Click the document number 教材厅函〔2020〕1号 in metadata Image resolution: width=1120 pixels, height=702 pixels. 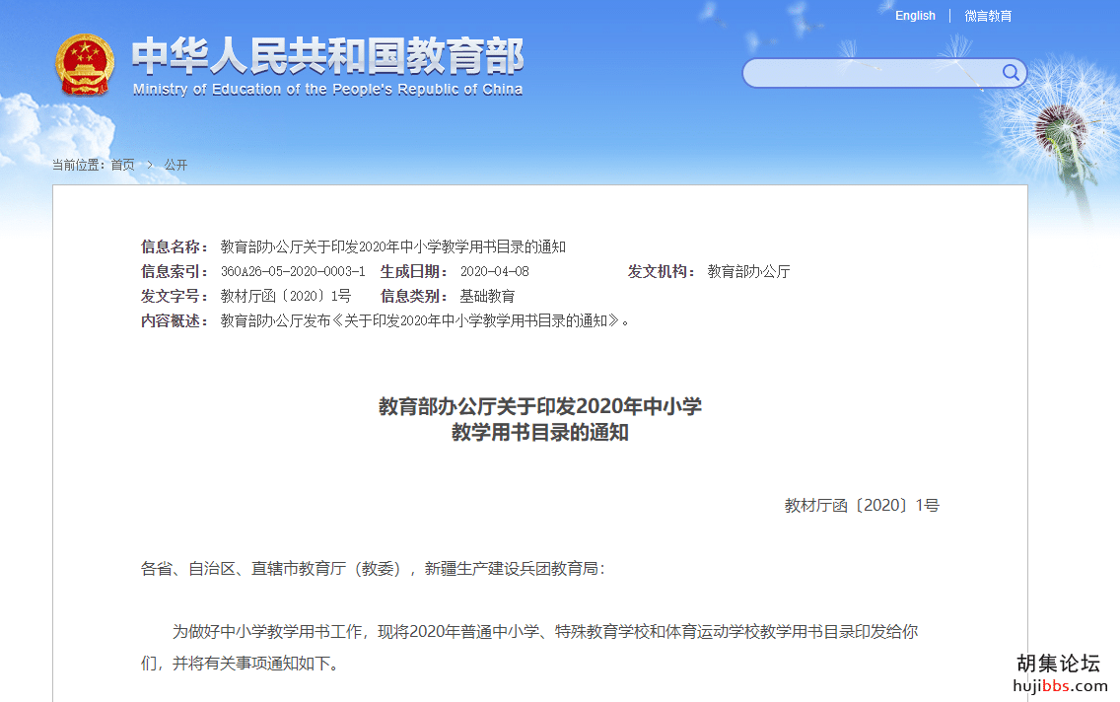point(286,296)
